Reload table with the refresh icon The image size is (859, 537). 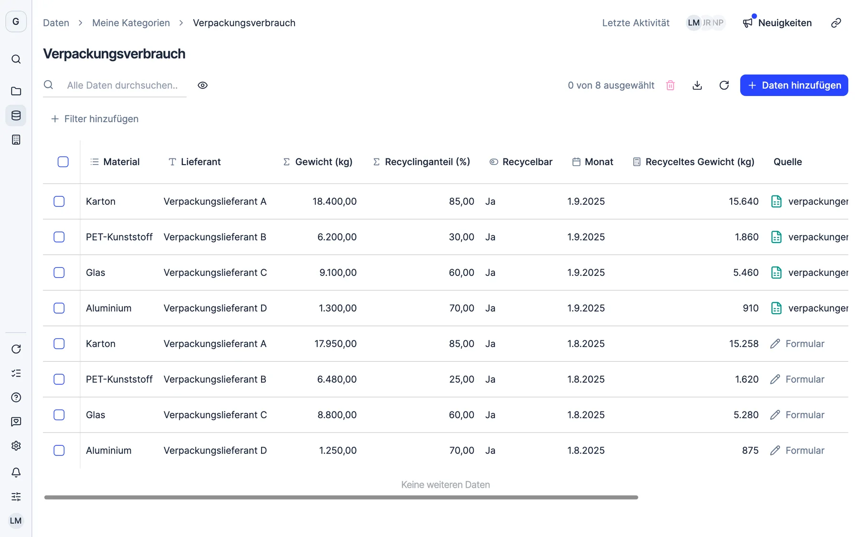724,85
